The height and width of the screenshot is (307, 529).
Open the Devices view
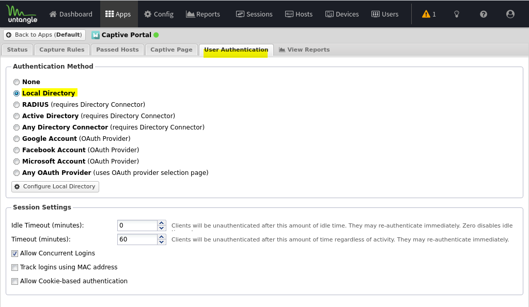click(x=342, y=14)
